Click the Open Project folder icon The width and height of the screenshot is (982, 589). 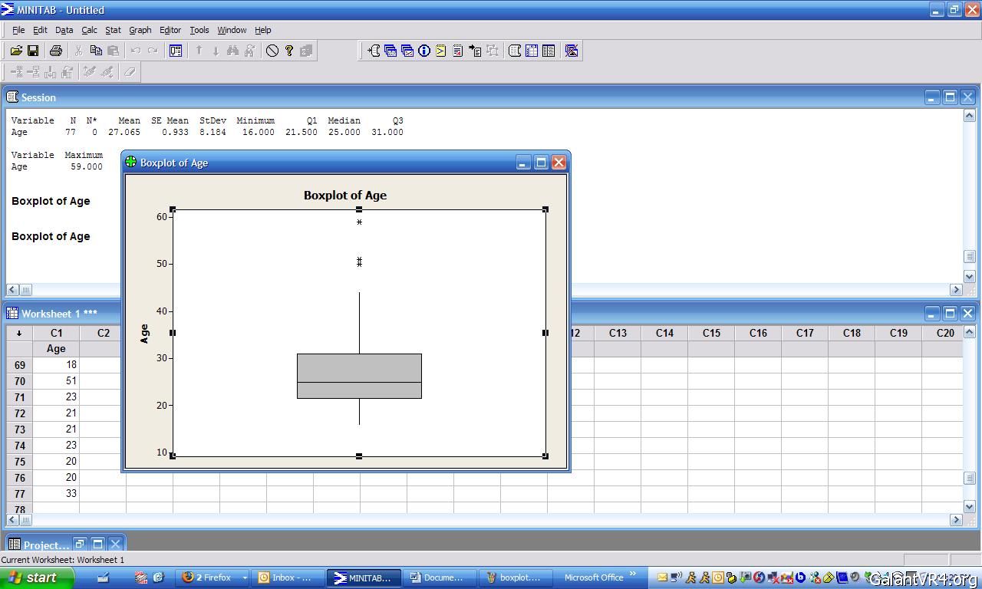[16, 51]
